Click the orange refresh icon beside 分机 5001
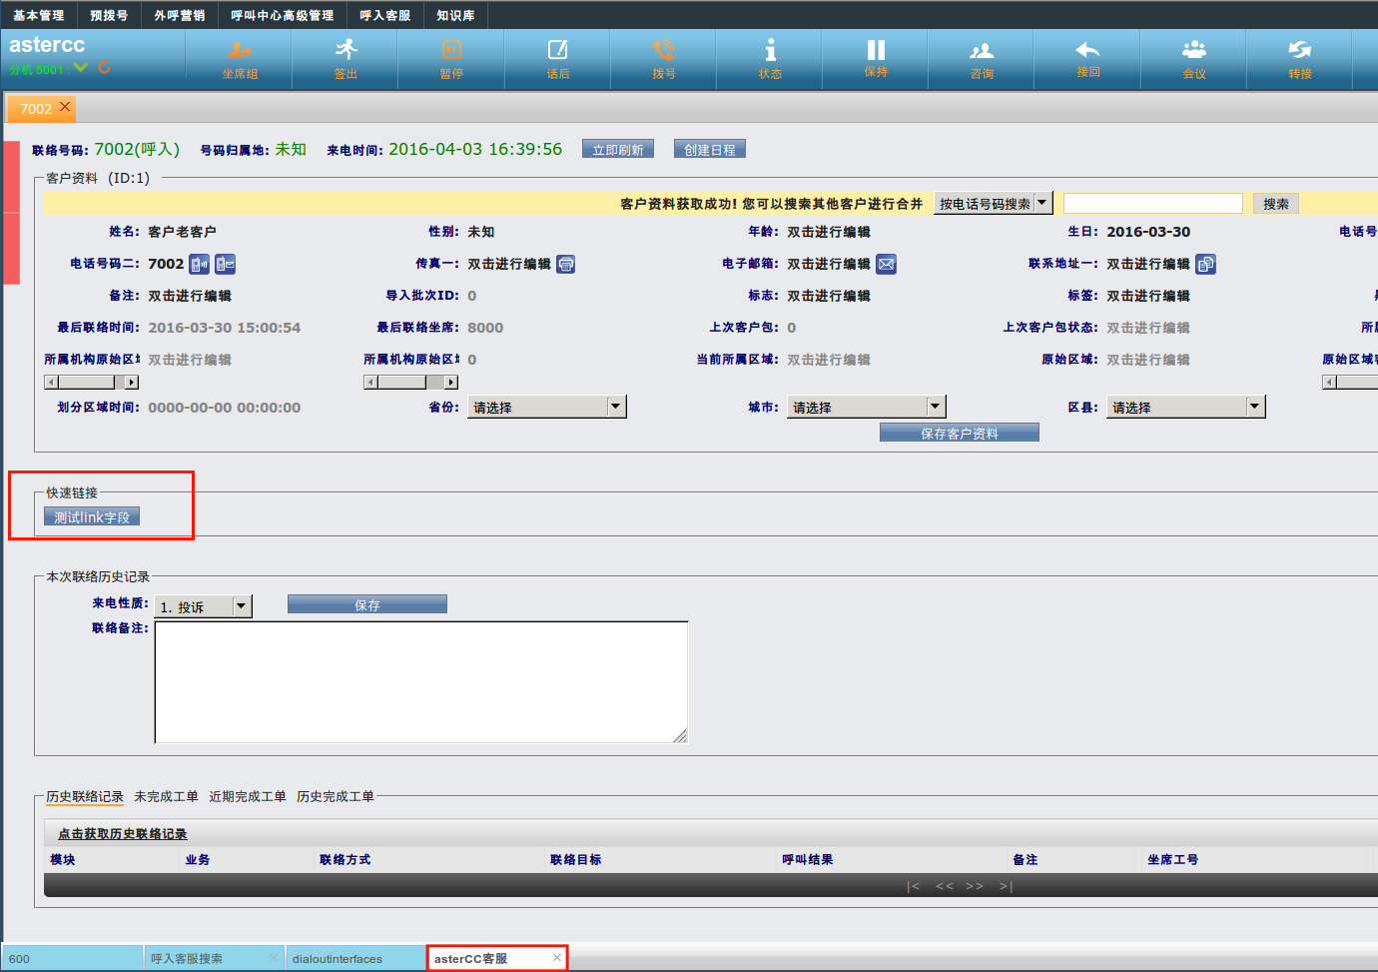The width and height of the screenshot is (1378, 972). tap(105, 68)
